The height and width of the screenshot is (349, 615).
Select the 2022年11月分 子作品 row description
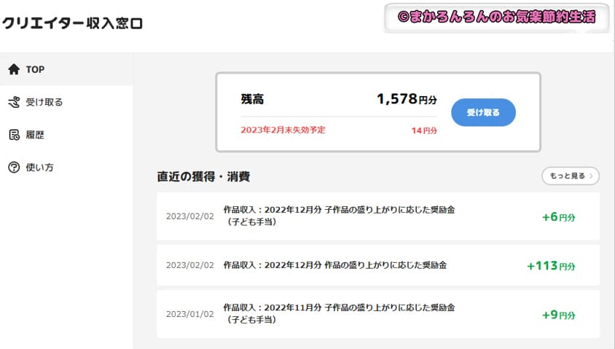(x=339, y=313)
